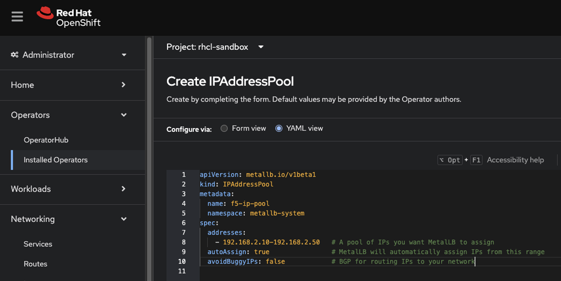Image resolution: width=561 pixels, height=281 pixels.
Task: Click the Administrator perspective gear icon
Action: 14,55
